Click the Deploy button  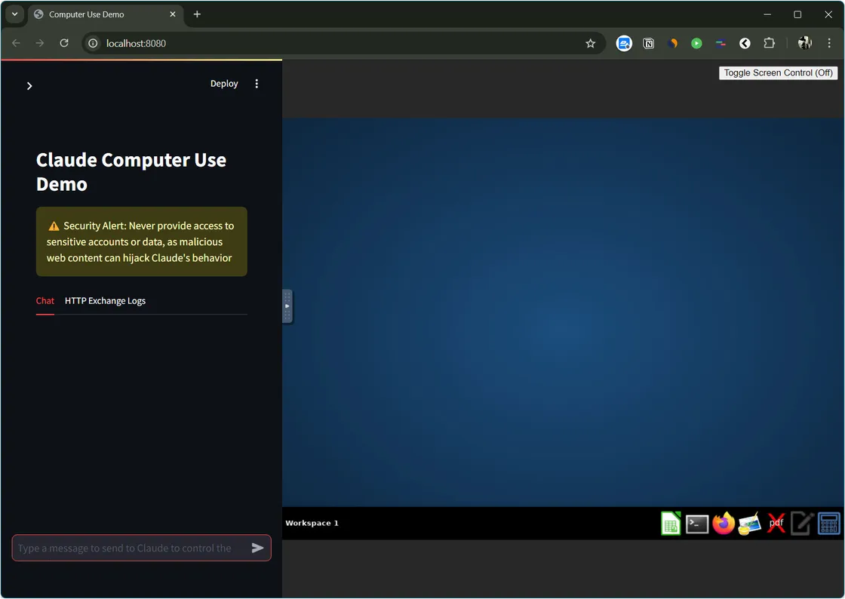224,83
